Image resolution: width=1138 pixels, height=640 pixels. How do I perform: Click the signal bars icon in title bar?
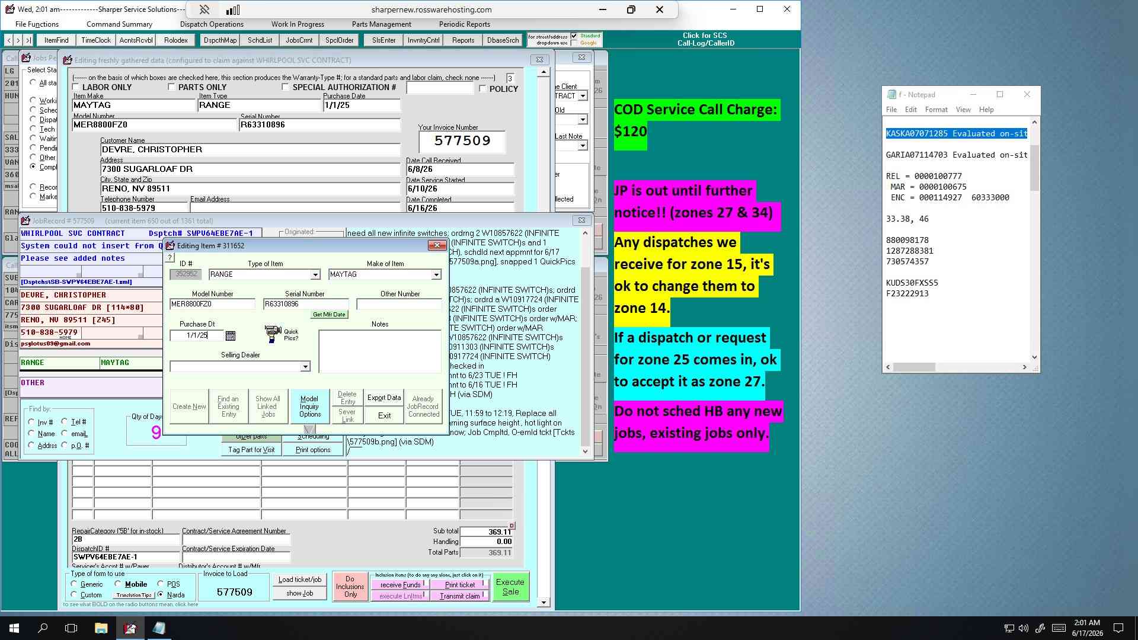233,9
